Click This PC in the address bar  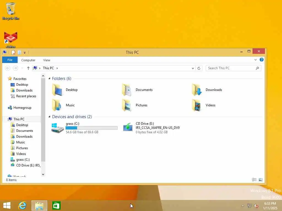click(48, 68)
